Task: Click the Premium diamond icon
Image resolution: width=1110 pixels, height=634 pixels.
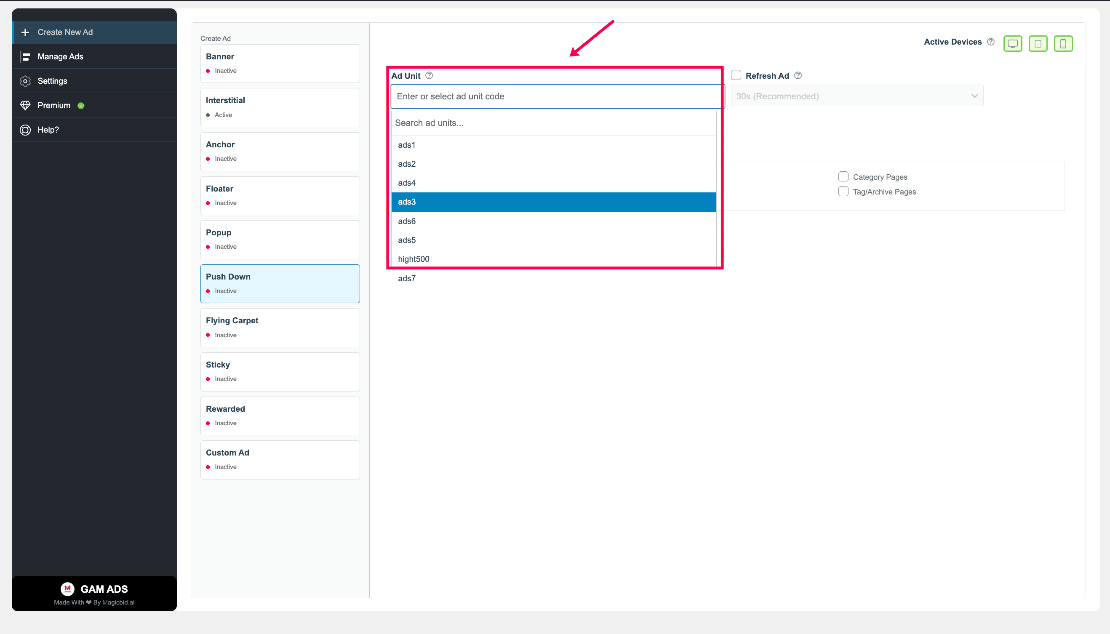Action: 25,105
